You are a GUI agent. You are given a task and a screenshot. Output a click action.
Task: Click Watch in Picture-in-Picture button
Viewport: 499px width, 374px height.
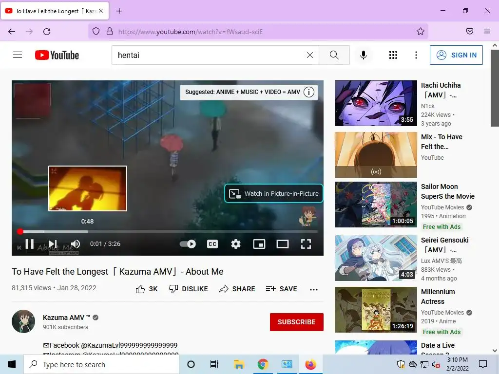pos(274,193)
